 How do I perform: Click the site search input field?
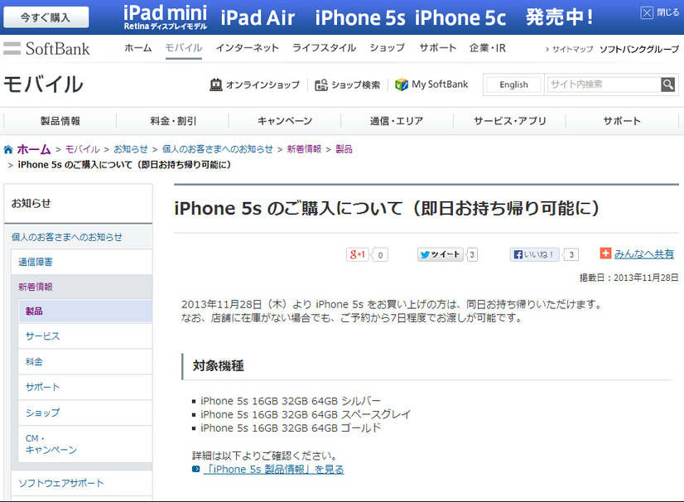[605, 84]
